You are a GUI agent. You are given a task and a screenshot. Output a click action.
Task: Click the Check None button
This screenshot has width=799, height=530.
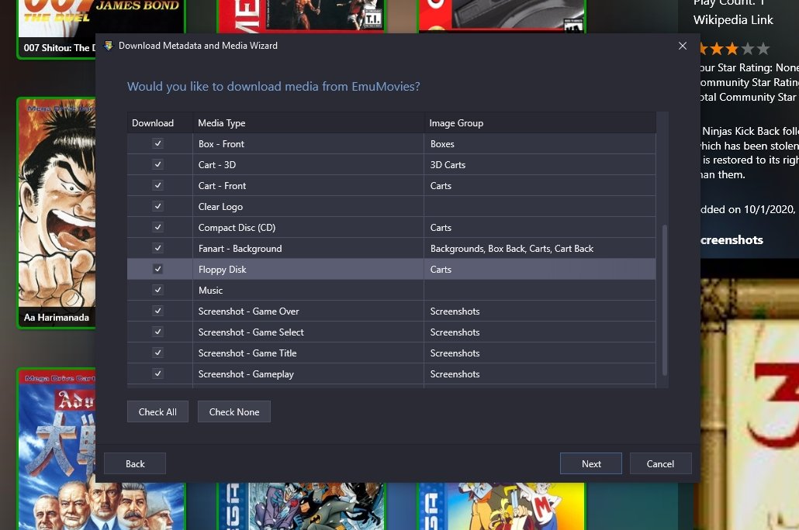point(234,411)
